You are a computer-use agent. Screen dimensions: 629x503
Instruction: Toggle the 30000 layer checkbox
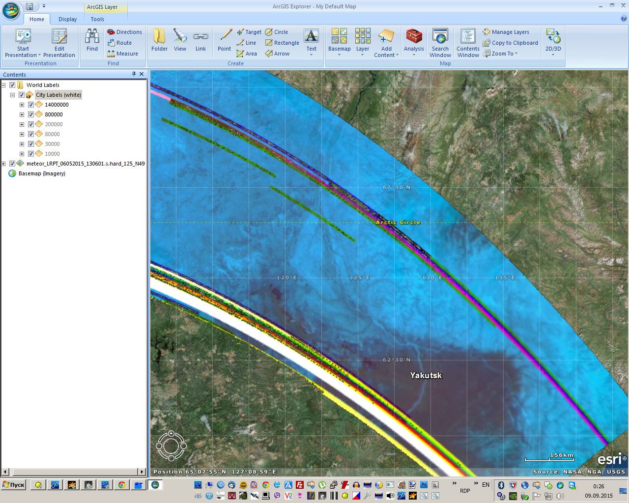tap(31, 144)
